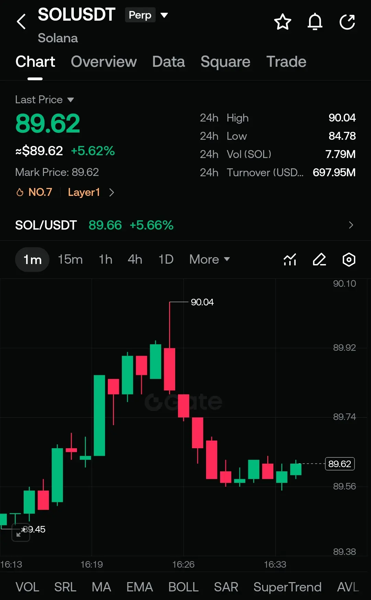Tap the ≈$89.62 dollar value
371x600 pixels.
pyautogui.click(x=39, y=151)
